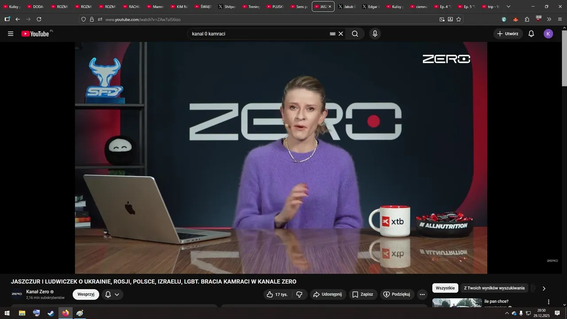Image resolution: width=567 pixels, height=319 pixels.
Task: Open the Windows notification center
Action: click(x=557, y=313)
